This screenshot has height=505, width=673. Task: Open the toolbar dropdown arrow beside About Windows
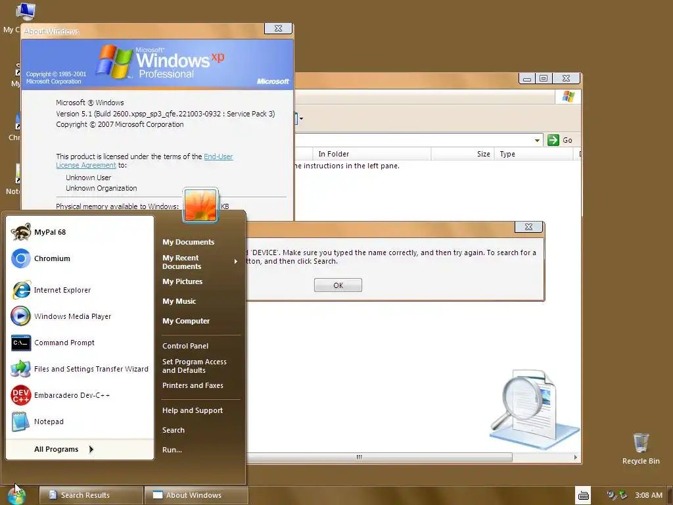301,118
